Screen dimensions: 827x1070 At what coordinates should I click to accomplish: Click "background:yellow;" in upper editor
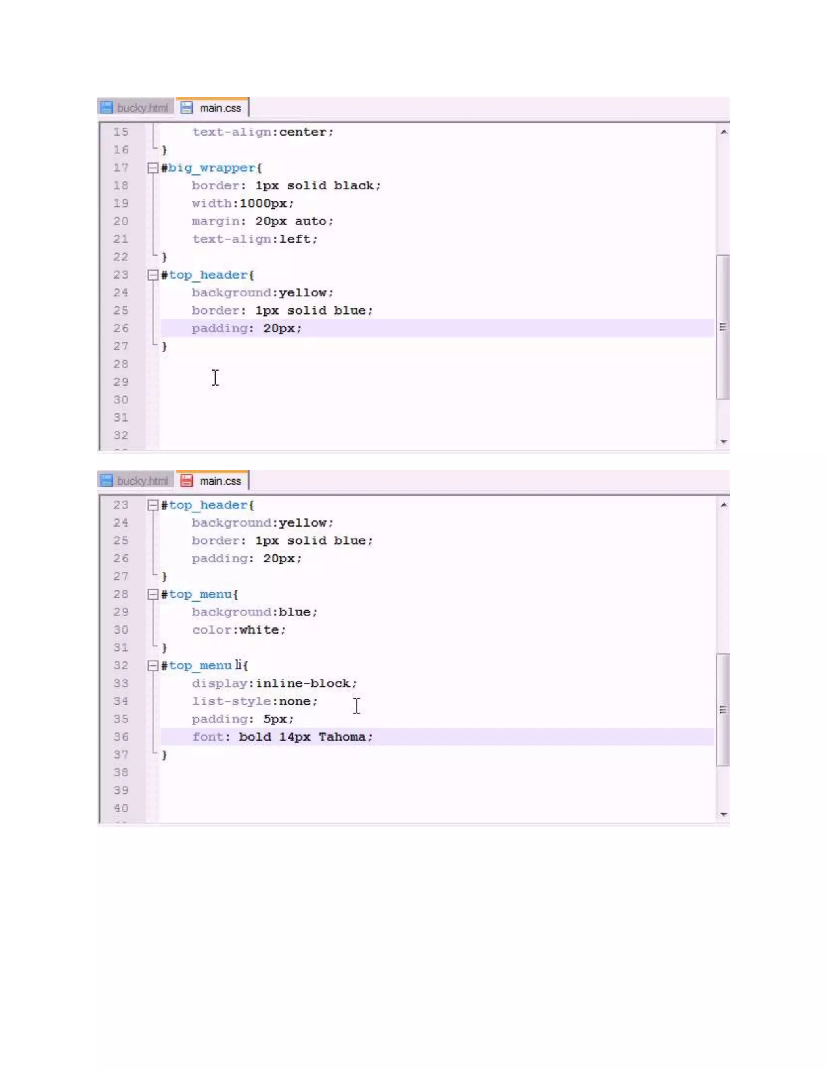[262, 292]
